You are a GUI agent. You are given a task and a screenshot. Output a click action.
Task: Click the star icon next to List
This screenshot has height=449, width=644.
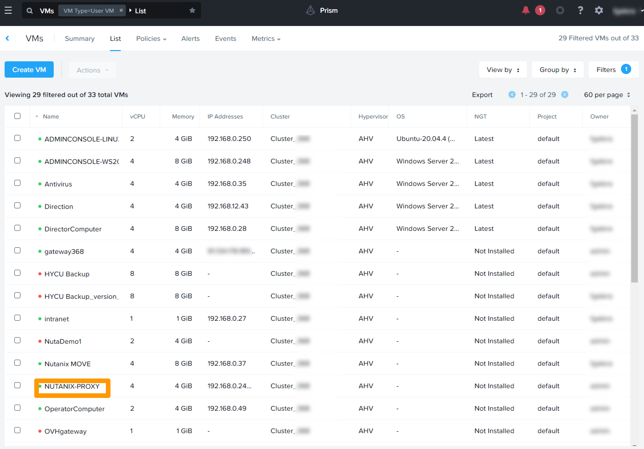(191, 10)
